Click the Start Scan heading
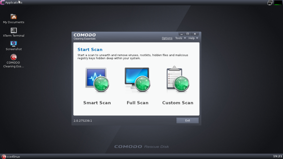 point(90,50)
